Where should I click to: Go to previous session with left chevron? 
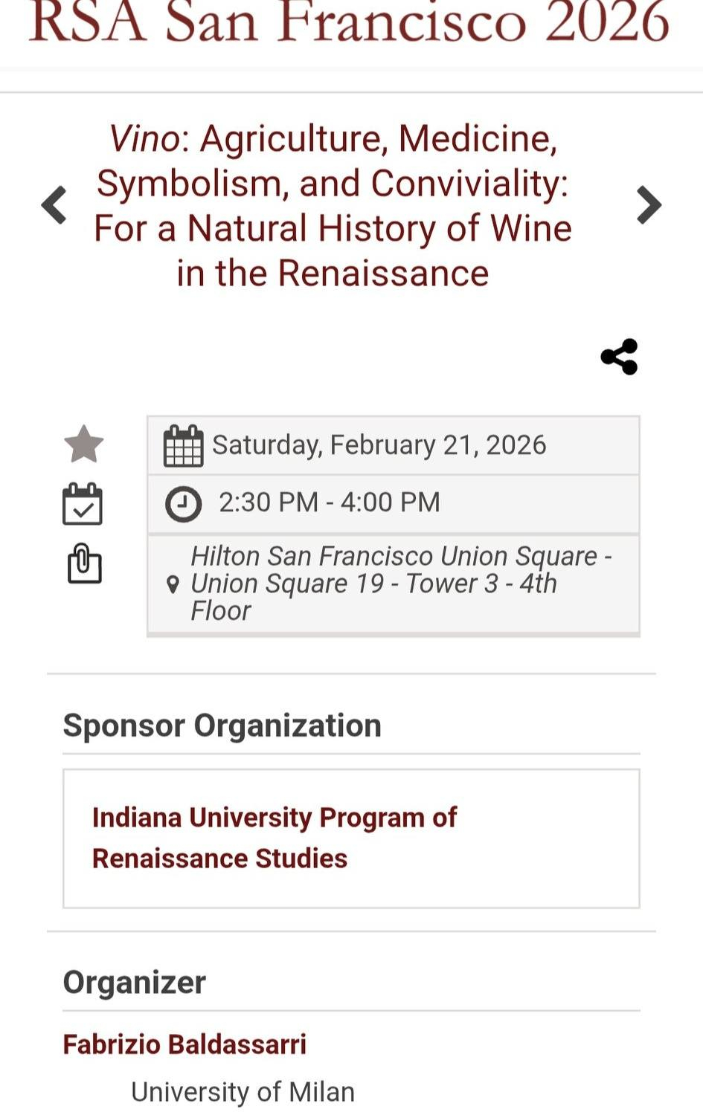coord(54,205)
